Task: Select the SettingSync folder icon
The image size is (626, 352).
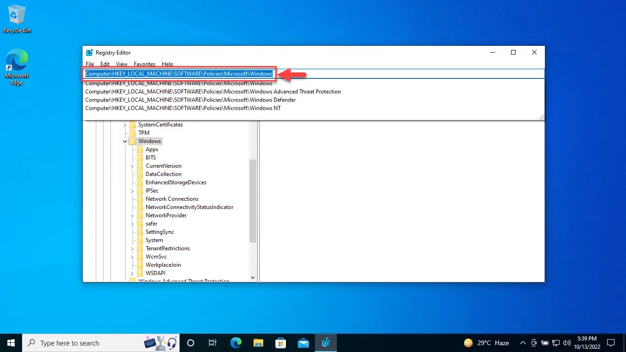Action: (140, 232)
